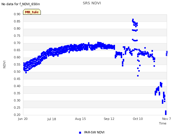Image resolution: width=184 pixels, height=138 pixels.
Task: Select the Sep 12 axis label
Action: (109, 119)
